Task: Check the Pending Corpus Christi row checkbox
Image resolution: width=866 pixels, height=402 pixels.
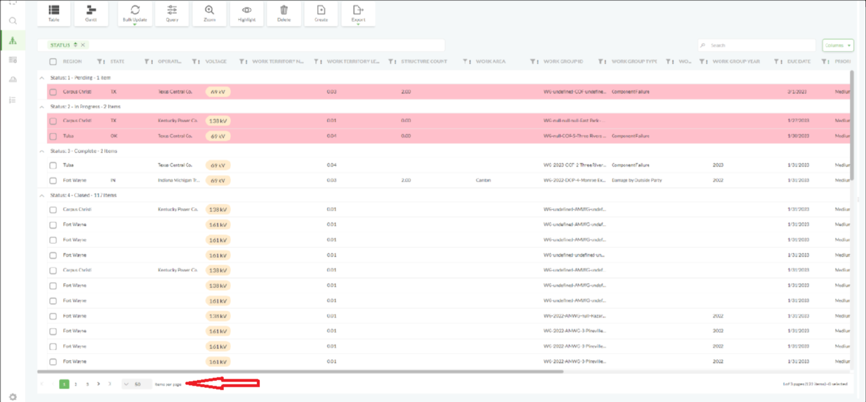Action: (x=53, y=92)
